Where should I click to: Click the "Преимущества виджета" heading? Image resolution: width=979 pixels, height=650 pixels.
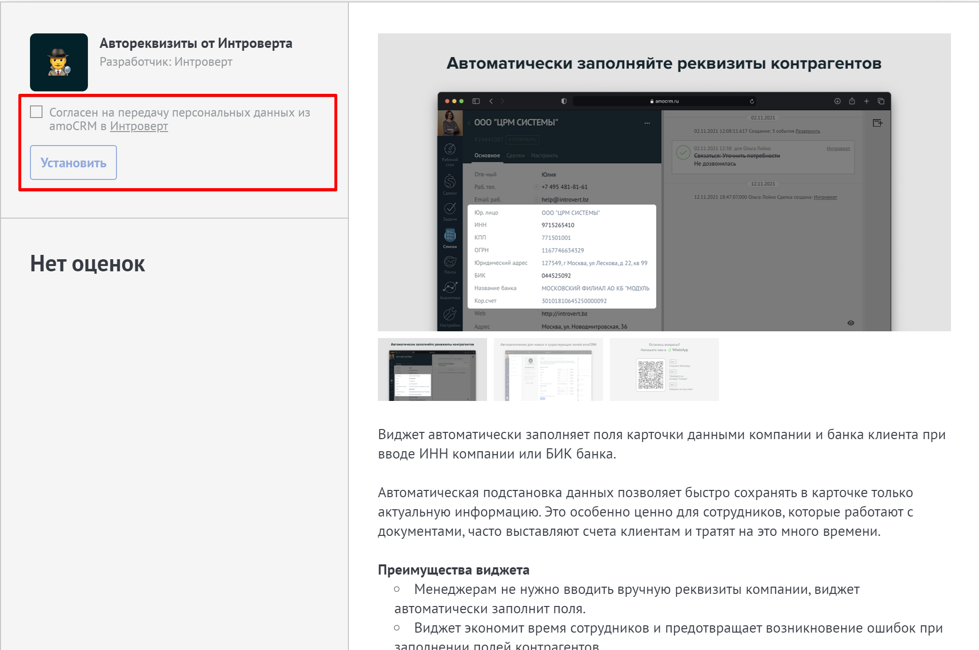pyautogui.click(x=453, y=570)
